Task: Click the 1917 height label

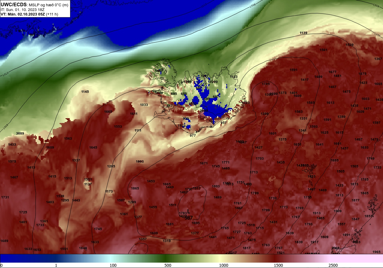Action: click(x=314, y=242)
